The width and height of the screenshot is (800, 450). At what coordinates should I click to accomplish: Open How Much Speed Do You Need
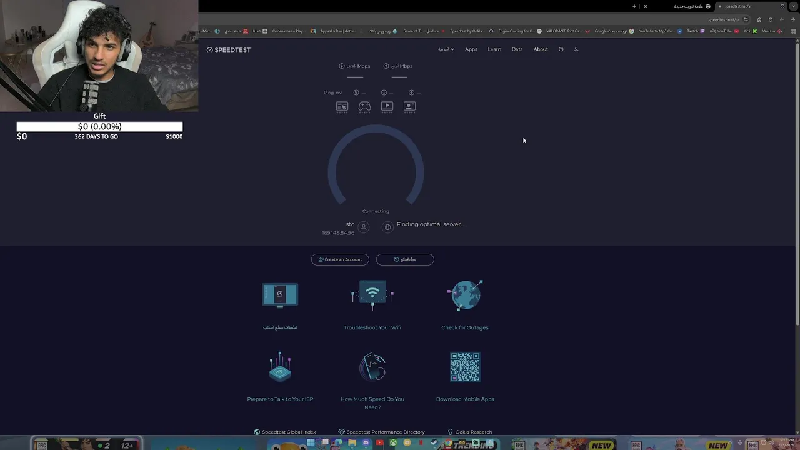[x=372, y=403]
